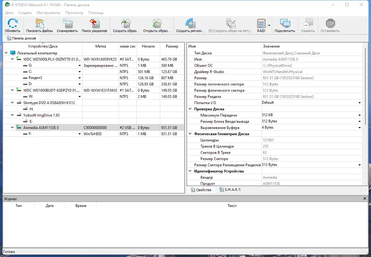Open the Сканировать tool
This screenshot has width=371, height=257.
(67, 23)
